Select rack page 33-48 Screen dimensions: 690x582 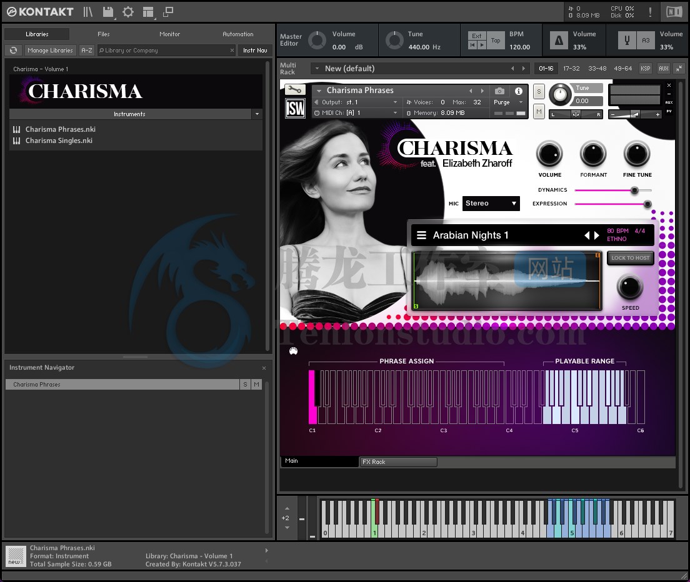[x=597, y=69]
